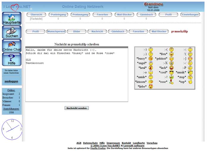
Task: Insert the *liebe* heart-eyes smiley
Action: (151, 86)
